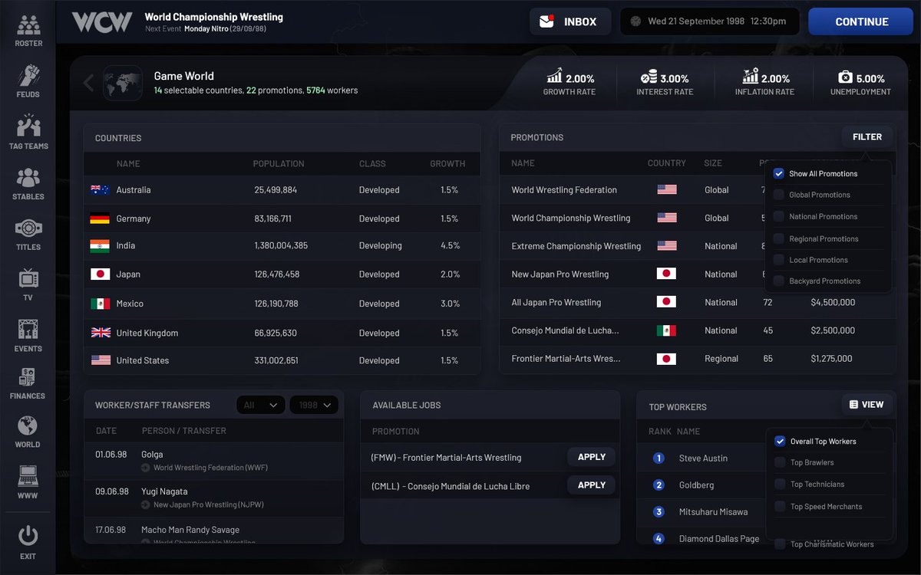Click the Unemployment briefcase icon
The height and width of the screenshot is (575, 921).
[x=845, y=77]
